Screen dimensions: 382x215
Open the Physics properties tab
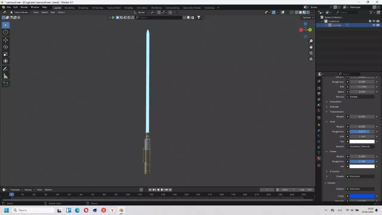click(x=319, y=142)
